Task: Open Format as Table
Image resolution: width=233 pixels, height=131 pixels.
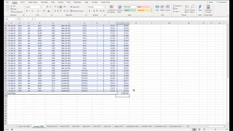Action: [x=120, y=9]
